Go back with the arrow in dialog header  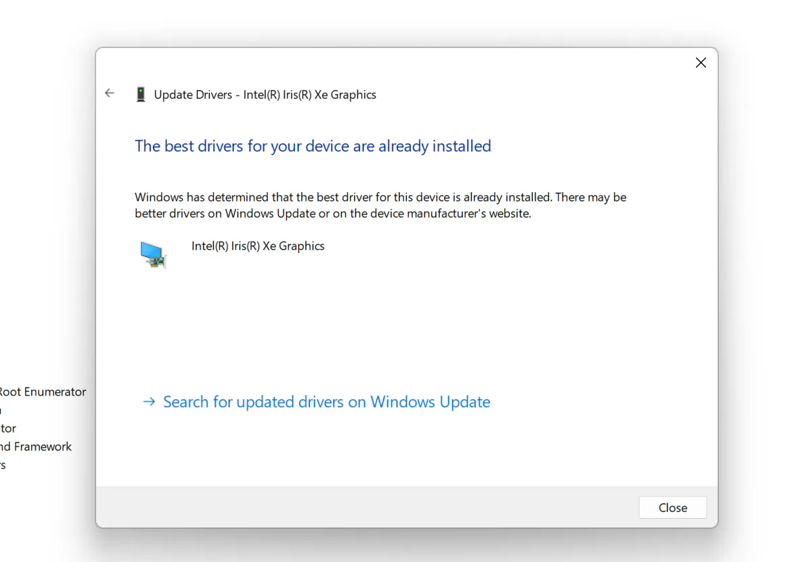click(x=110, y=93)
